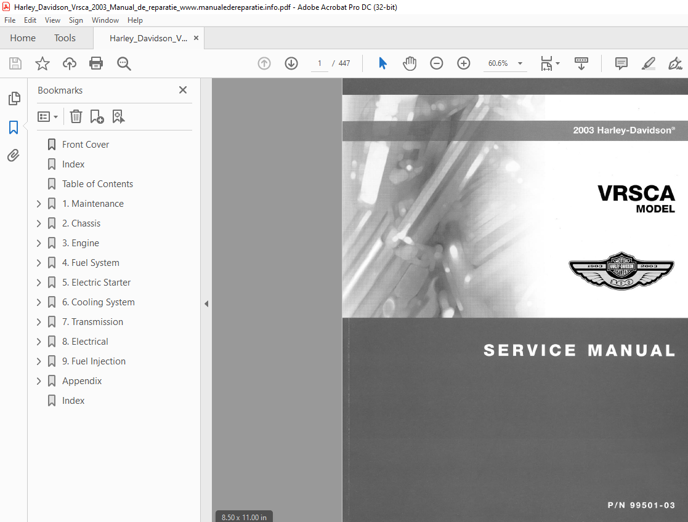Zoom out with minus icon
This screenshot has width=688, height=522.
click(437, 63)
